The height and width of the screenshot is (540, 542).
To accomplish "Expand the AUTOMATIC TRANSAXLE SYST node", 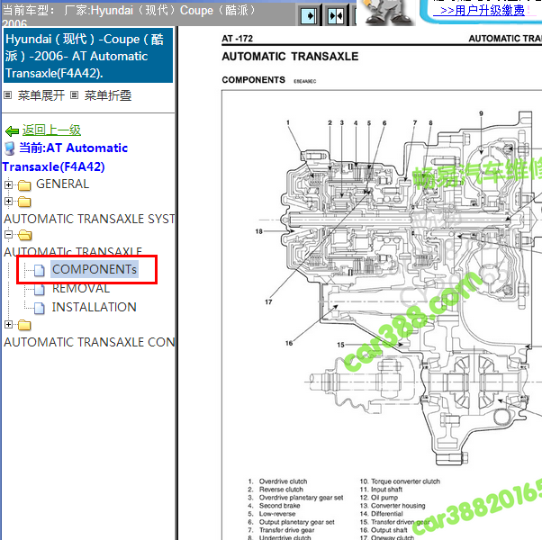I will [9, 201].
